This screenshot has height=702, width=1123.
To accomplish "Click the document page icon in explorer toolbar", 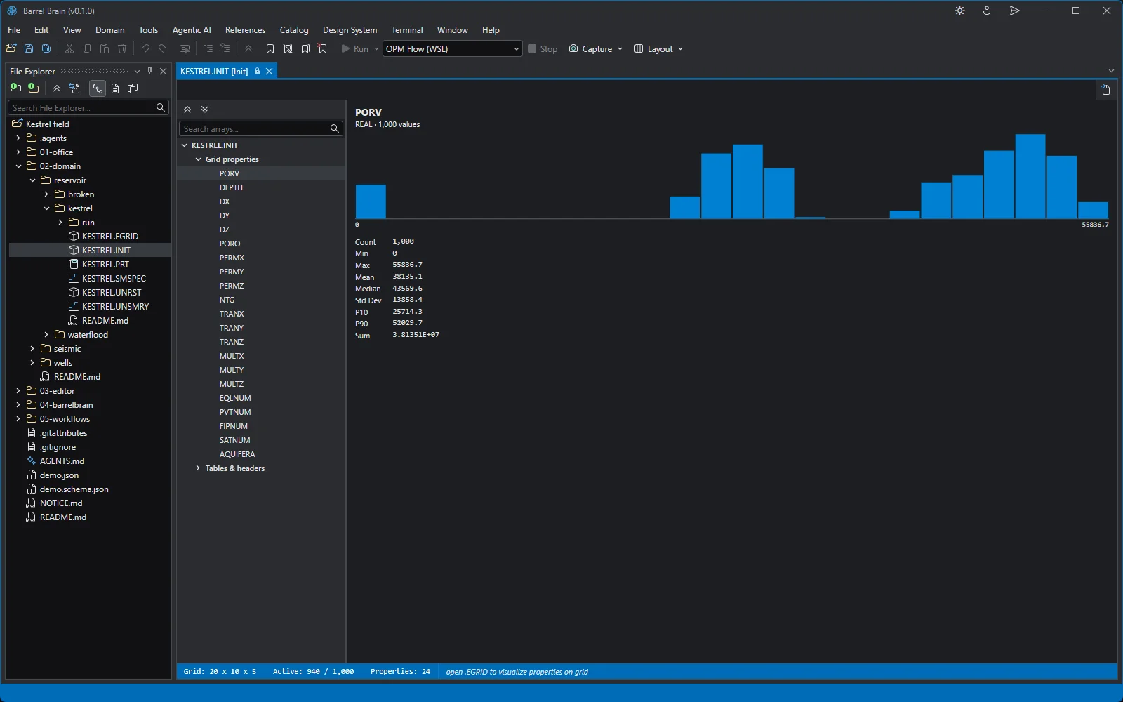I will [115, 88].
